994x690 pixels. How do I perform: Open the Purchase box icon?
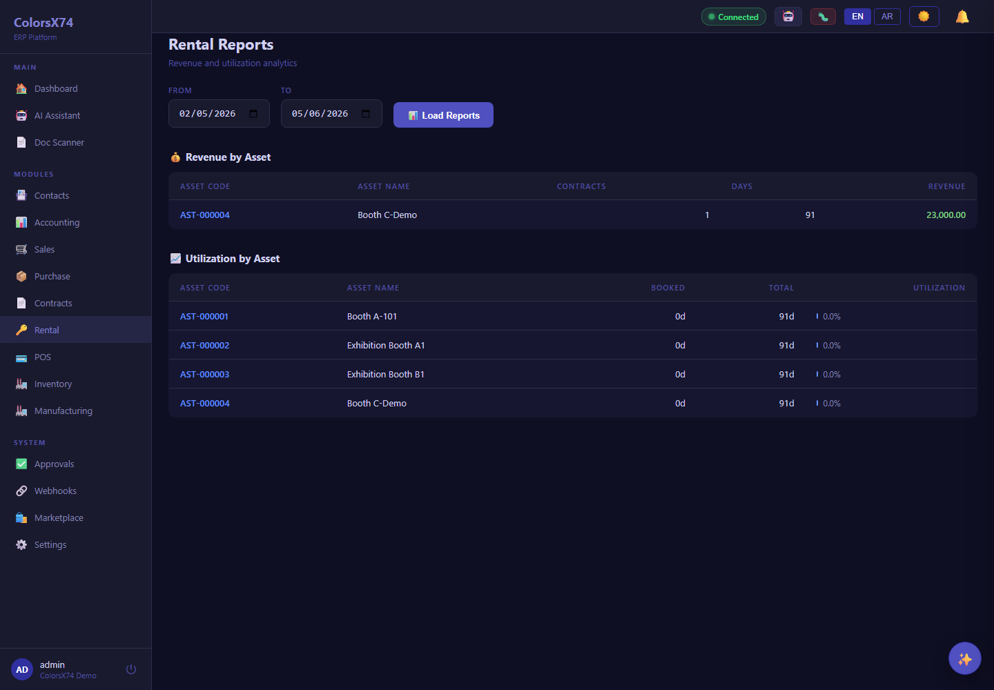(x=21, y=277)
